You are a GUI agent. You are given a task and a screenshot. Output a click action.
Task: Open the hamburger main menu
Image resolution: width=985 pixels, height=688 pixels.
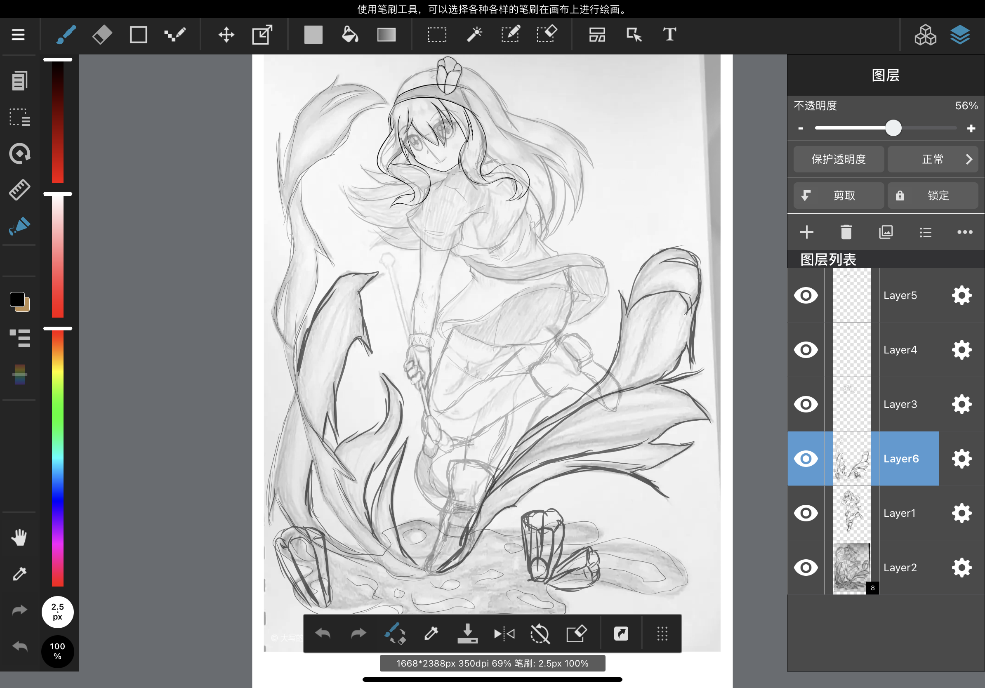(18, 35)
